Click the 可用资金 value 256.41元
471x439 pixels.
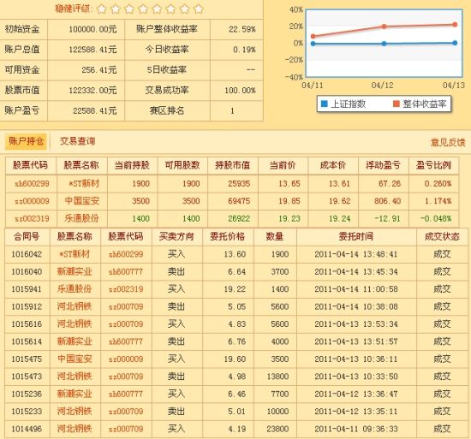[99, 70]
